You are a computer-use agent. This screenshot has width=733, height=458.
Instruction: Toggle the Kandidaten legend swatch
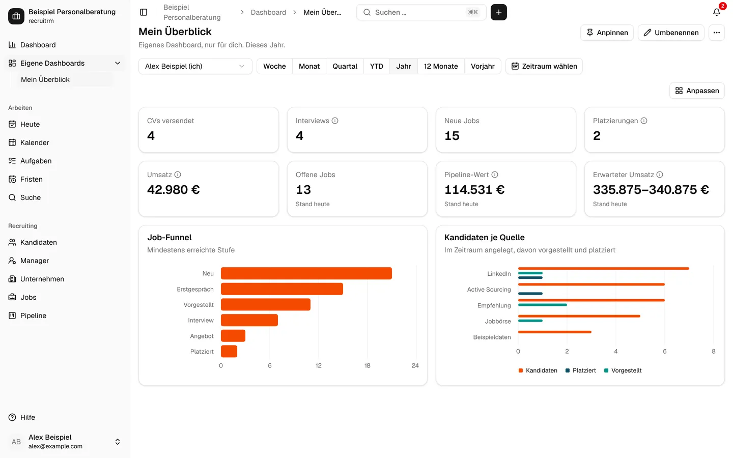tap(521, 370)
